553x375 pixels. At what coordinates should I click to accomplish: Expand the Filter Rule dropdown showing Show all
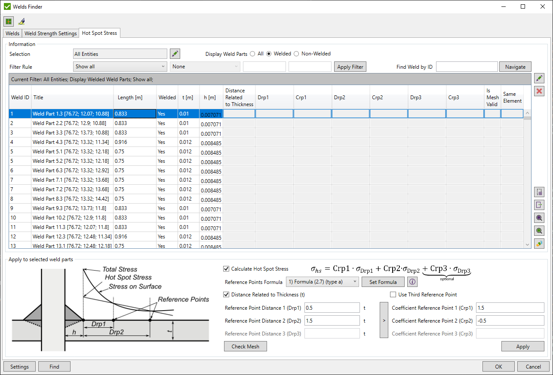coord(120,67)
